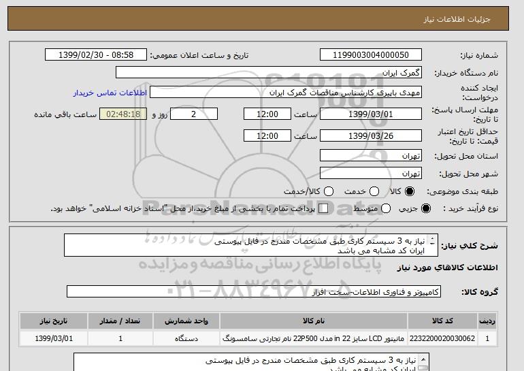Click the جزئیات اطلاعات نیاز header title

pos(457,19)
